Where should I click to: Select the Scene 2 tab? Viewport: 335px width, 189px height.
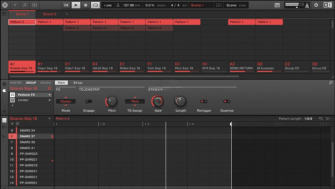(49, 14)
